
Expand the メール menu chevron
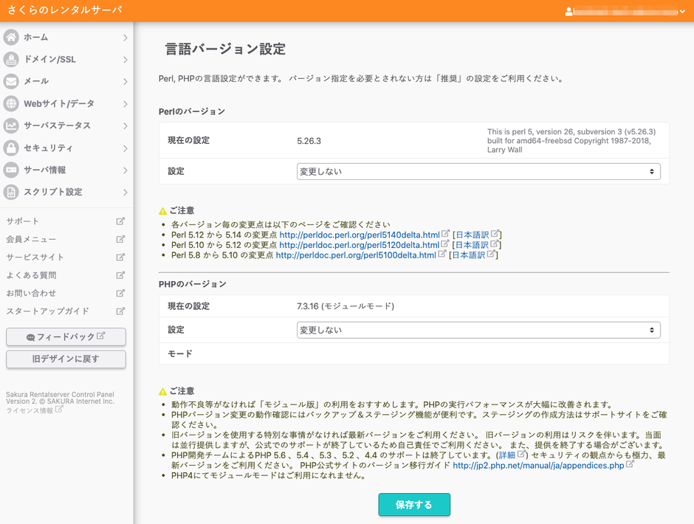click(125, 82)
